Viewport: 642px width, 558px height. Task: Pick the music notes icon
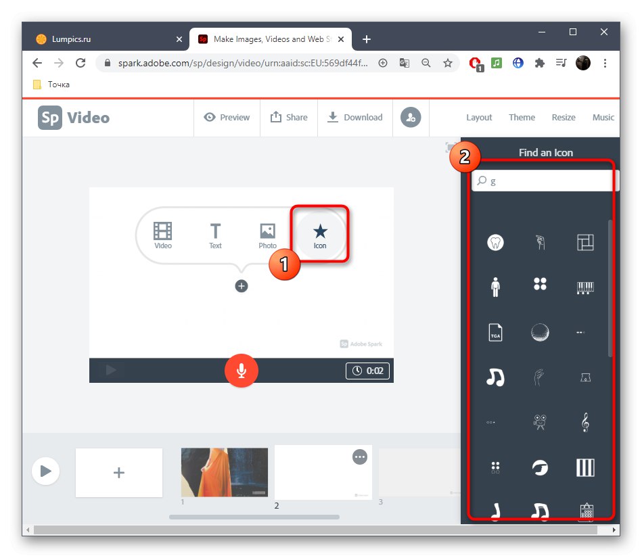tap(495, 377)
